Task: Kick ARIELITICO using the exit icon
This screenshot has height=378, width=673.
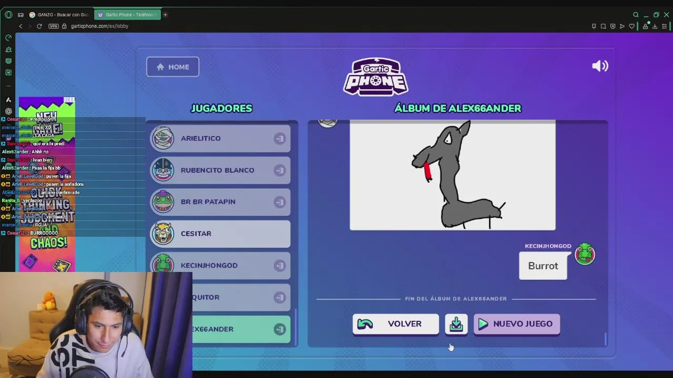Action: pos(280,139)
